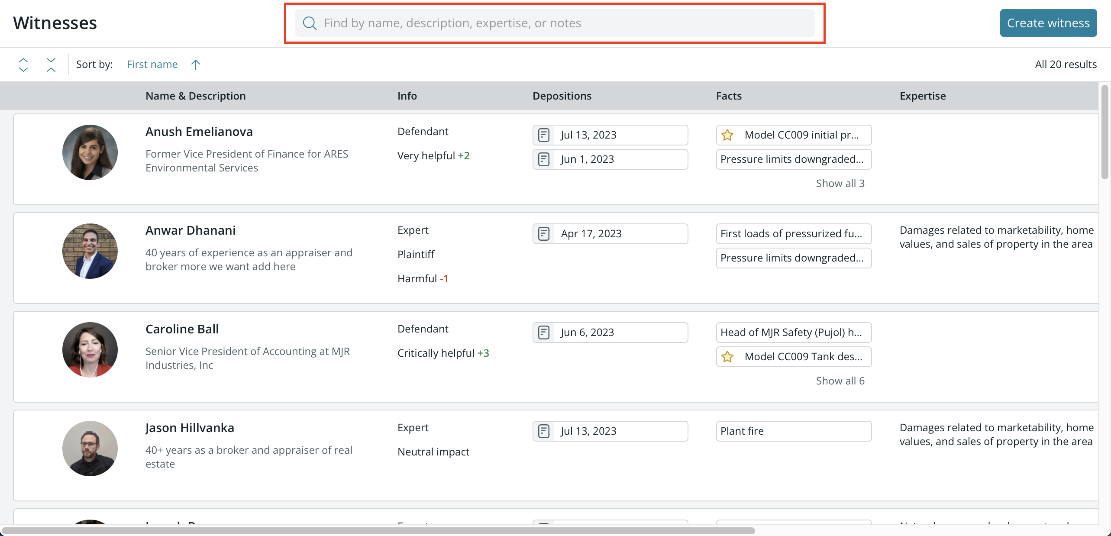Open First loads of pressurized fu... fact
Screen dimensions: 1111x536
click(x=794, y=234)
